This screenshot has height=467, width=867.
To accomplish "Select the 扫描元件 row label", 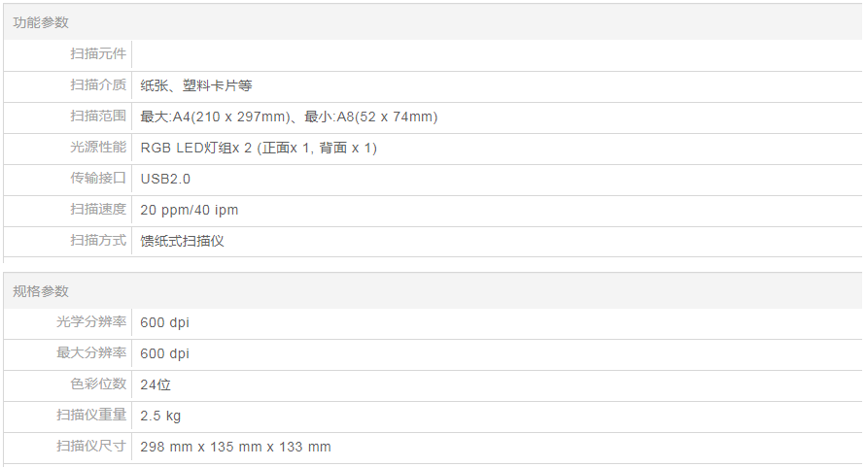I will click(98, 54).
